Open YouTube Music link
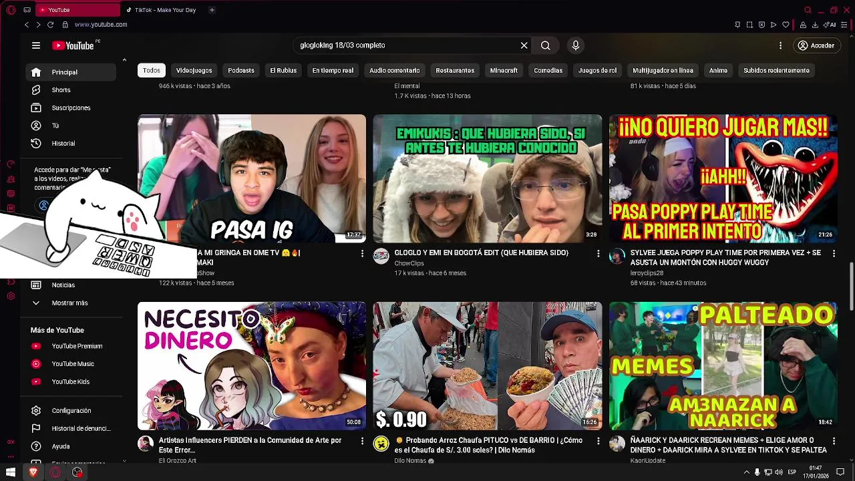This screenshot has height=481, width=855. point(71,364)
